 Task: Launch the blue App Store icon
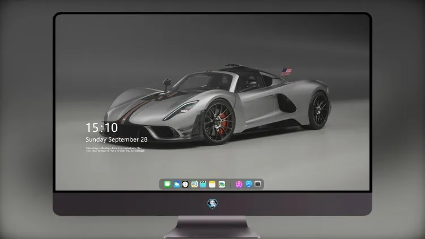[249, 184]
